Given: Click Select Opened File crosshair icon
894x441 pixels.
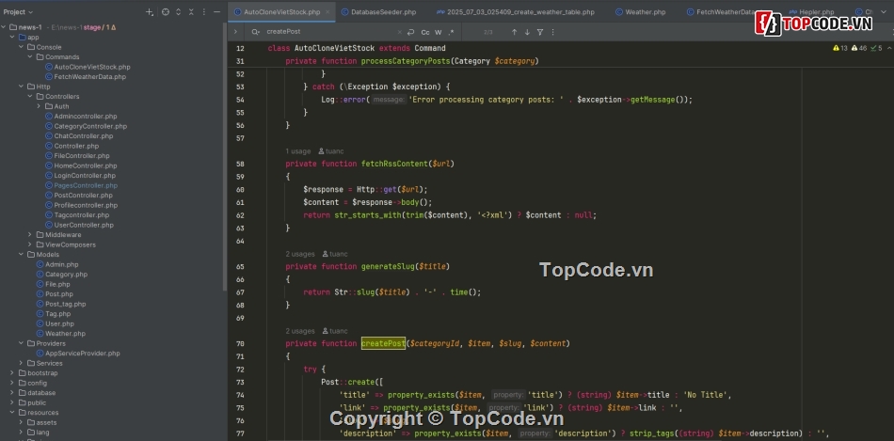Looking at the screenshot, I should pyautogui.click(x=166, y=12).
